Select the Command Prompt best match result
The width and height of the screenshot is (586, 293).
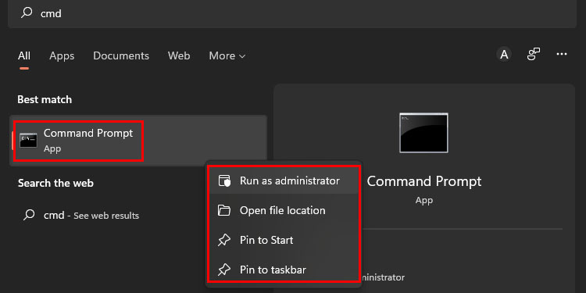click(138, 141)
